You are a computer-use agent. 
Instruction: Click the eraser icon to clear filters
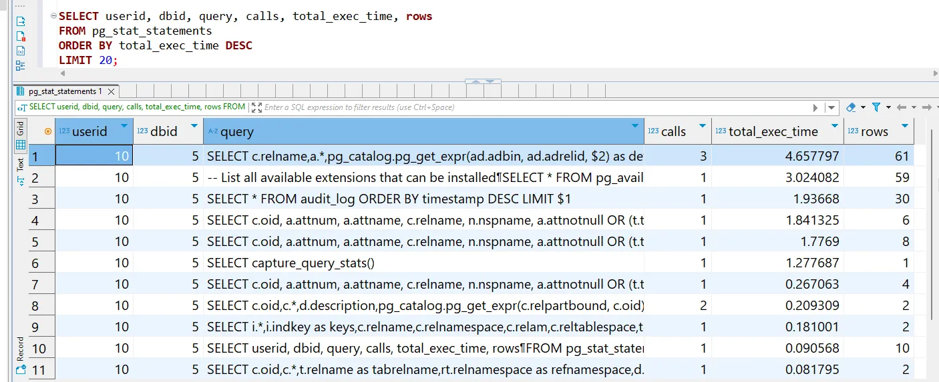pos(851,107)
